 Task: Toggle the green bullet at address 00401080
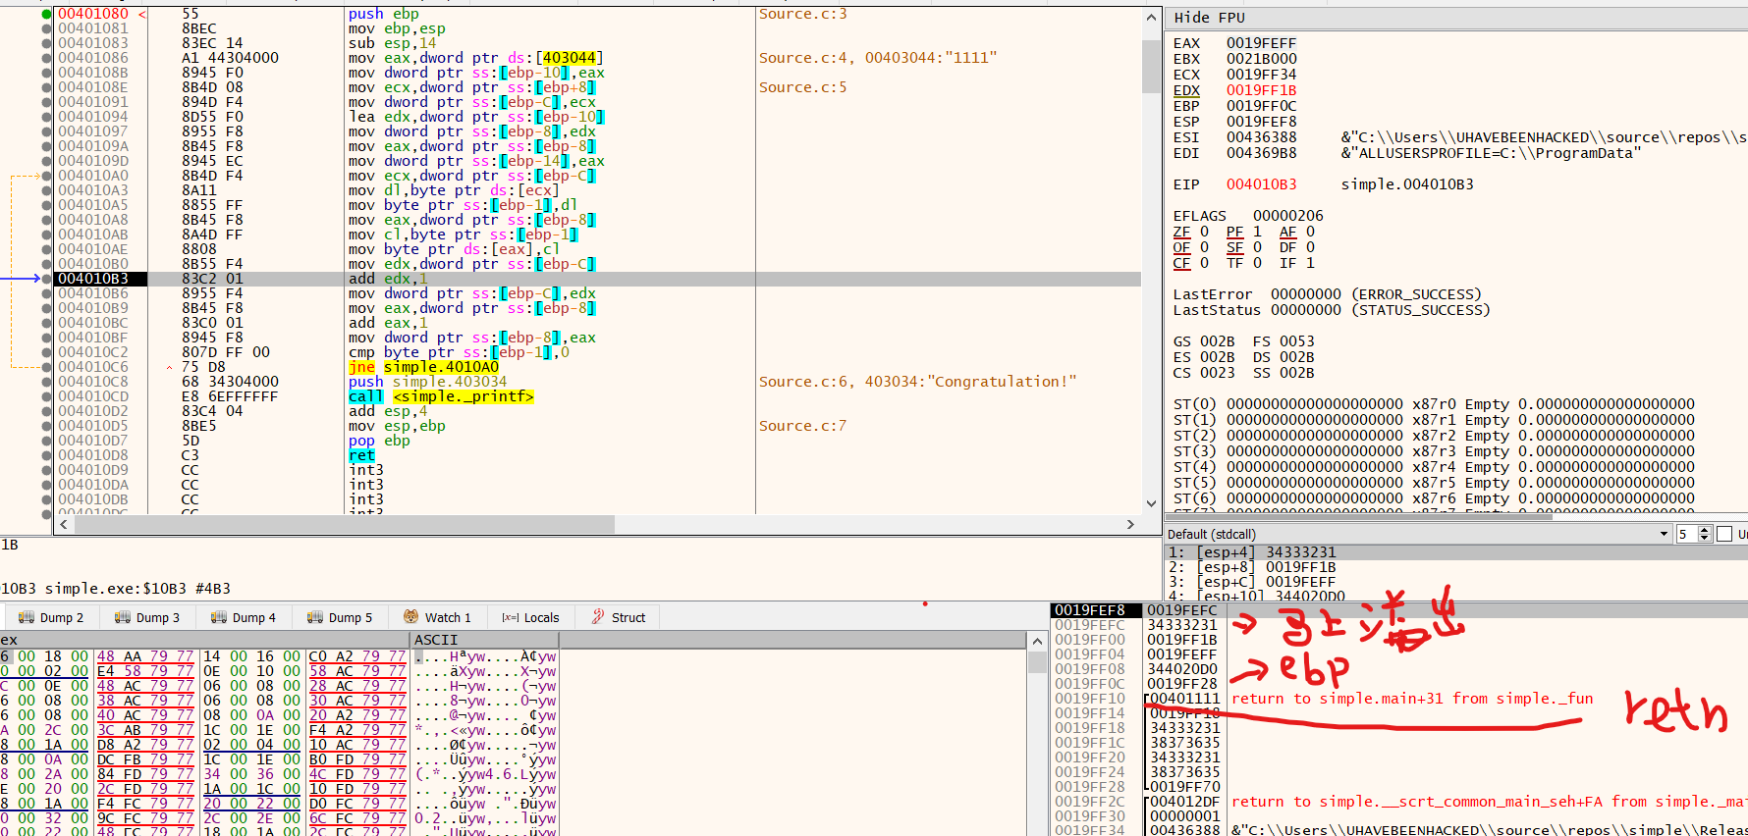pyautogui.click(x=46, y=14)
